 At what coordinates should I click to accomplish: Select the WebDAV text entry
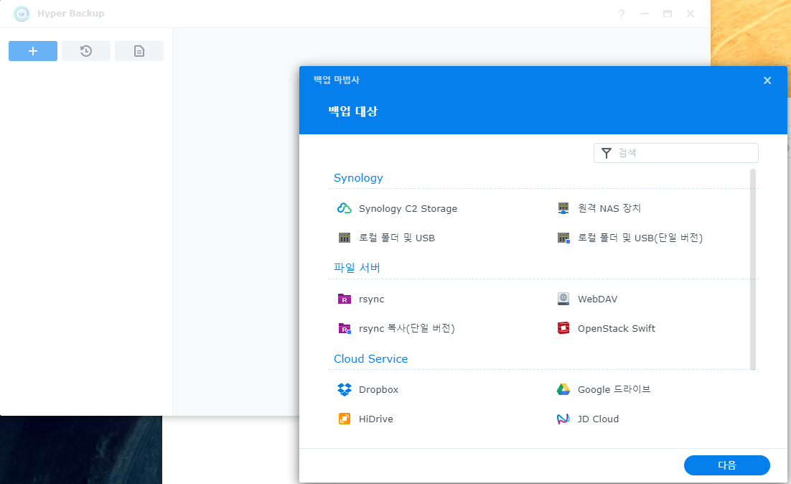[597, 299]
